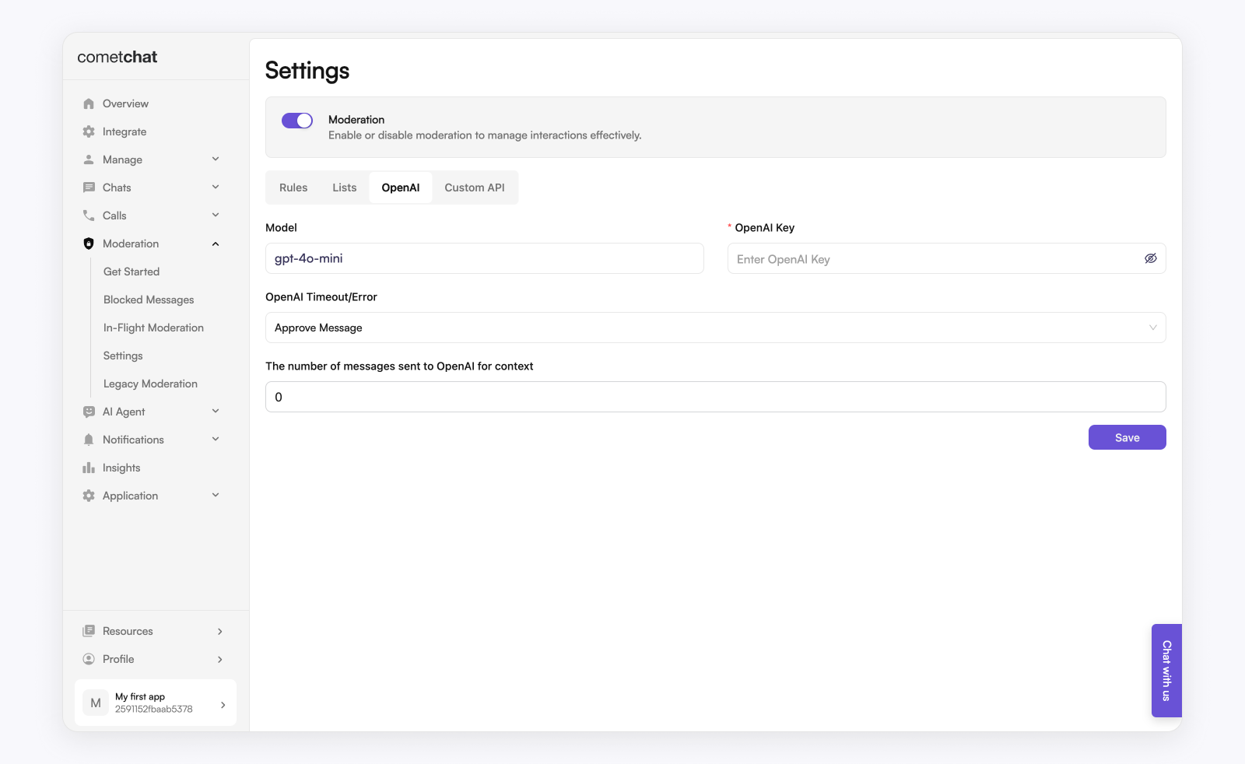Switch to the Custom API tab
1245x764 pixels.
(474, 187)
